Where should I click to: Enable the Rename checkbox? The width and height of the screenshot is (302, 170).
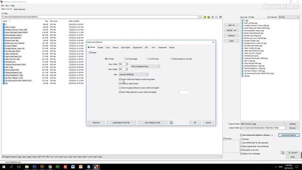pos(241,139)
